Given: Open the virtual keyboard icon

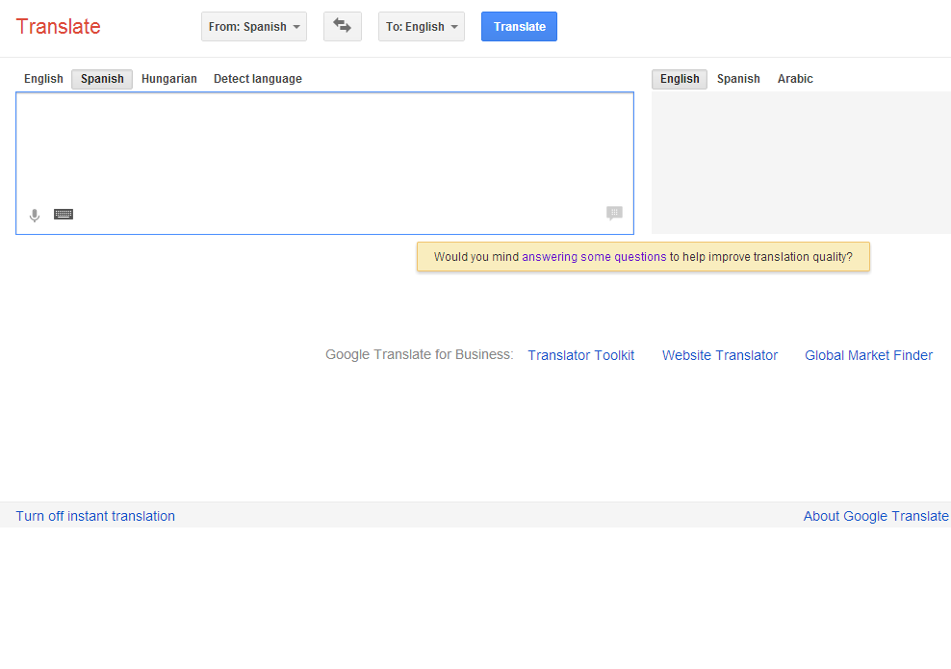Looking at the screenshot, I should coord(64,214).
